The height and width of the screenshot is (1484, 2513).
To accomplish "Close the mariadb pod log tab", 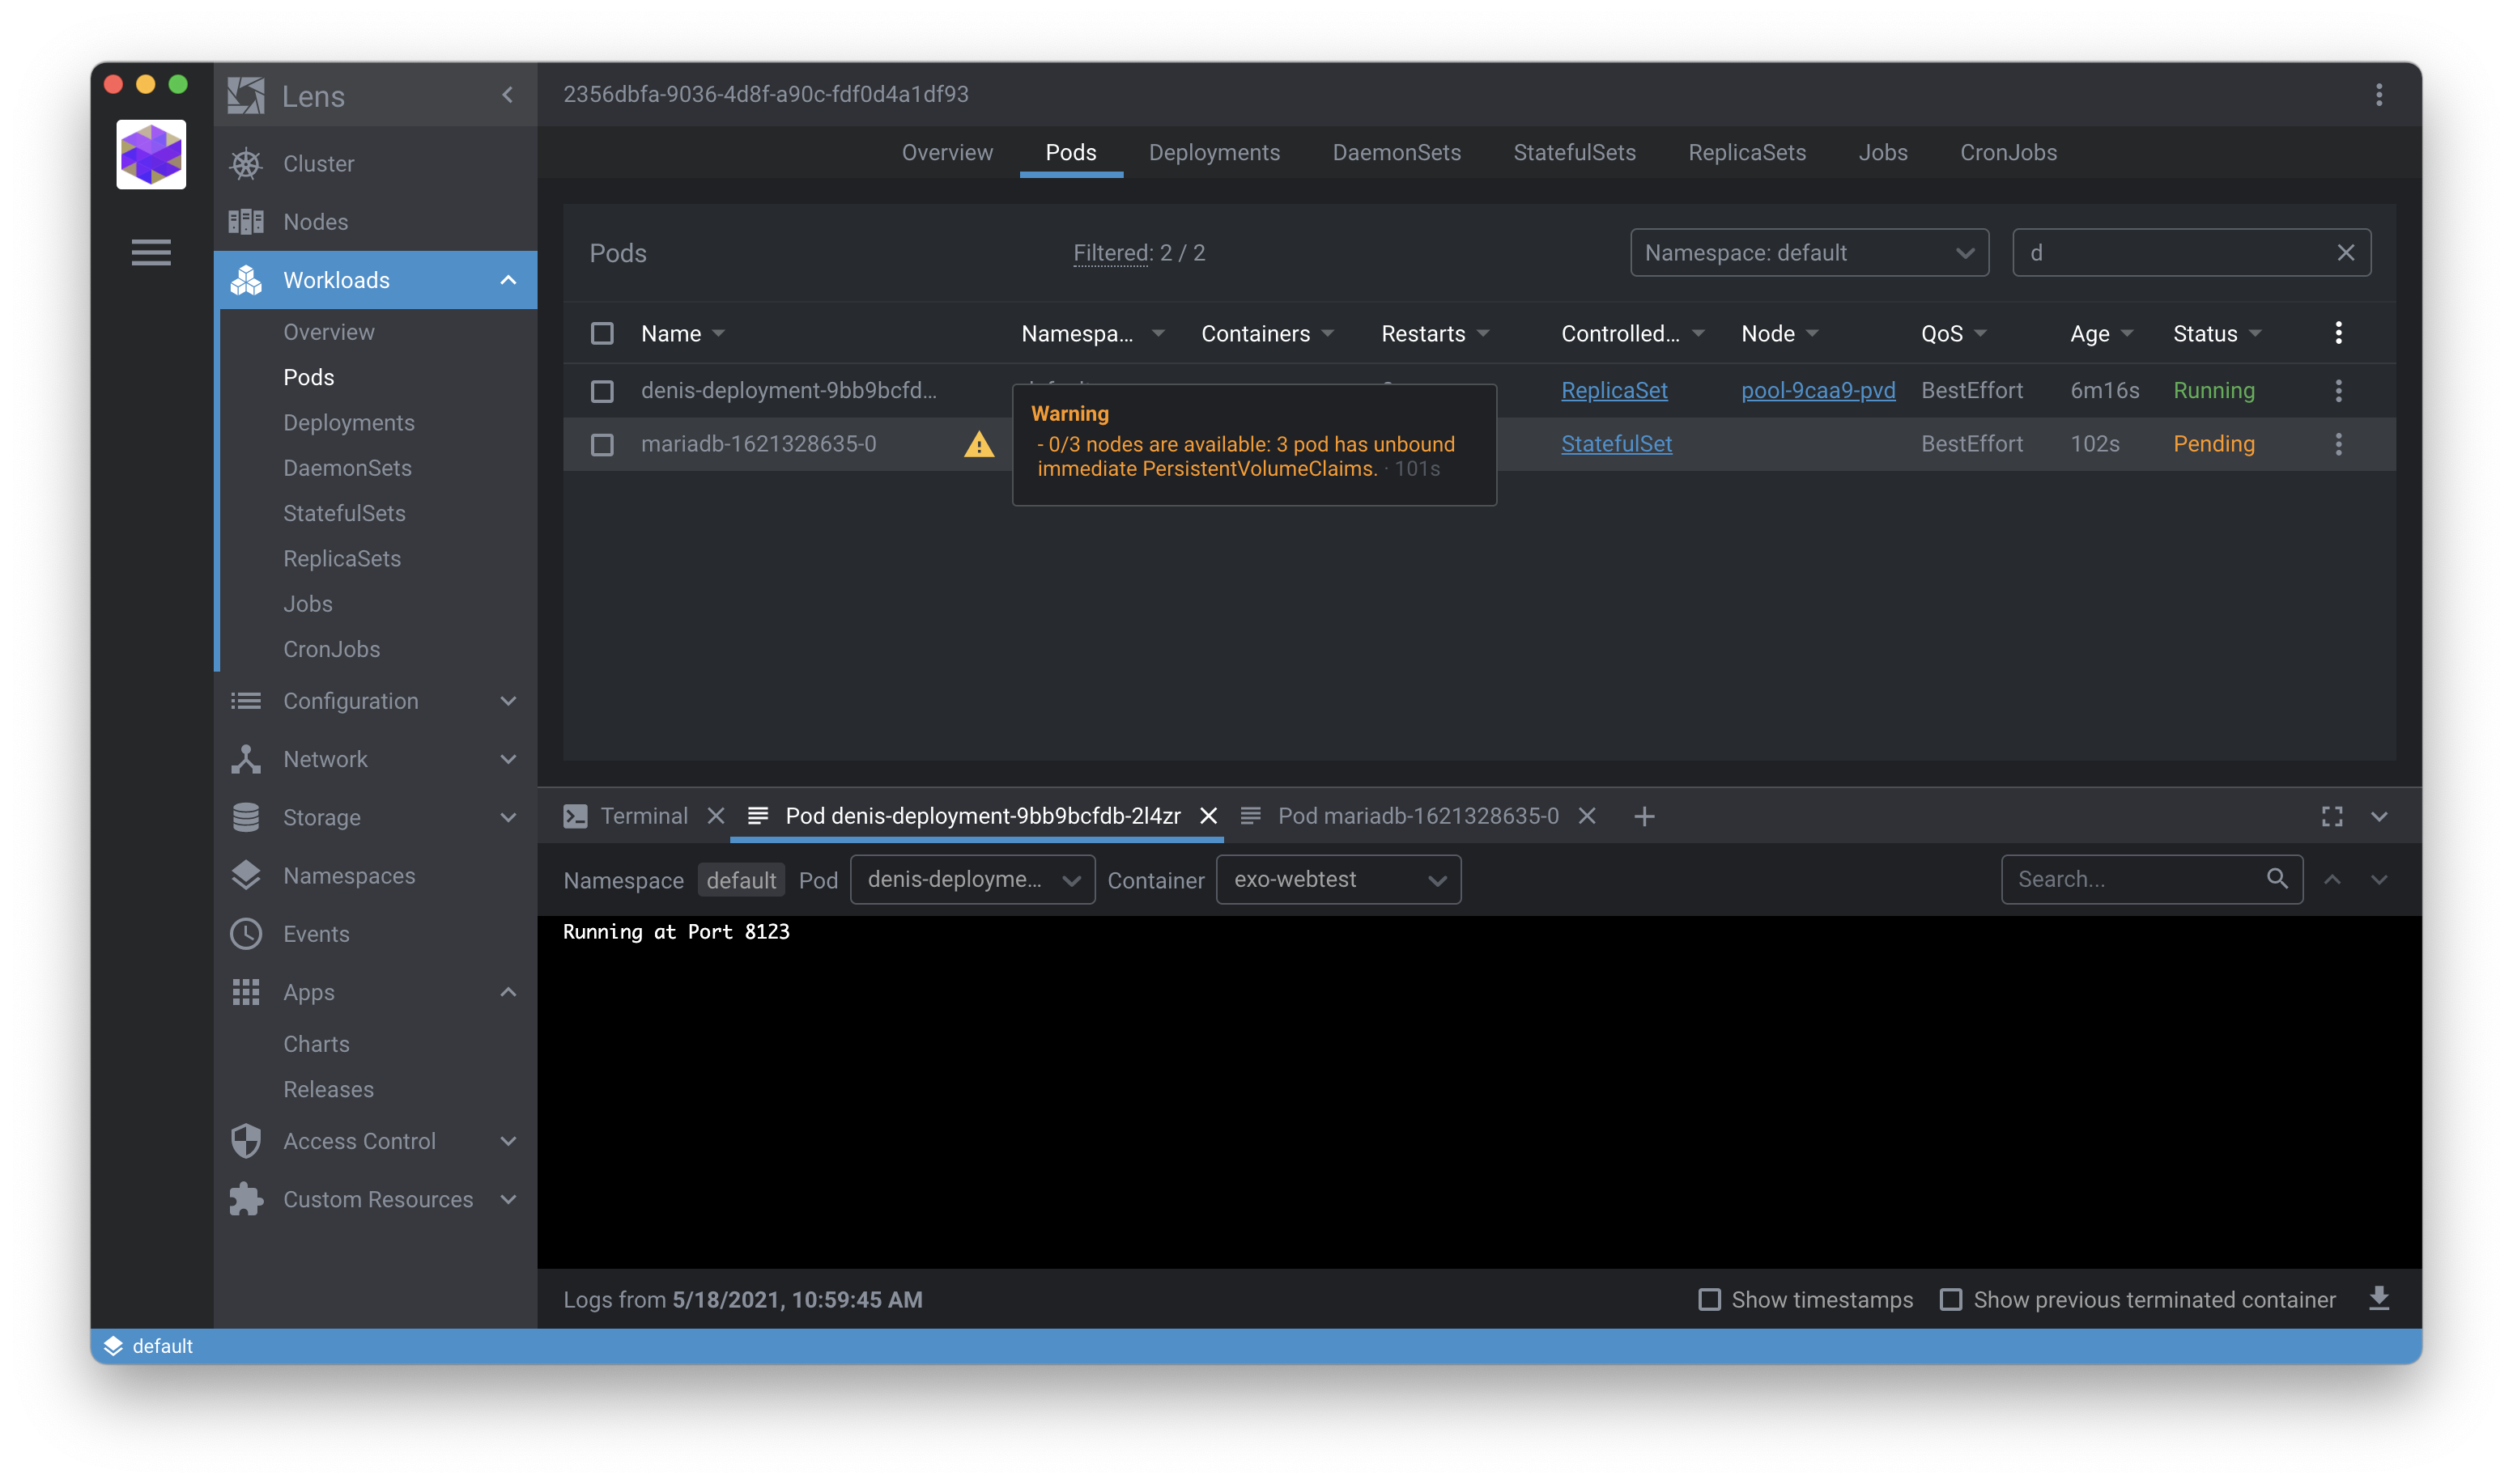I will 1587,816.
